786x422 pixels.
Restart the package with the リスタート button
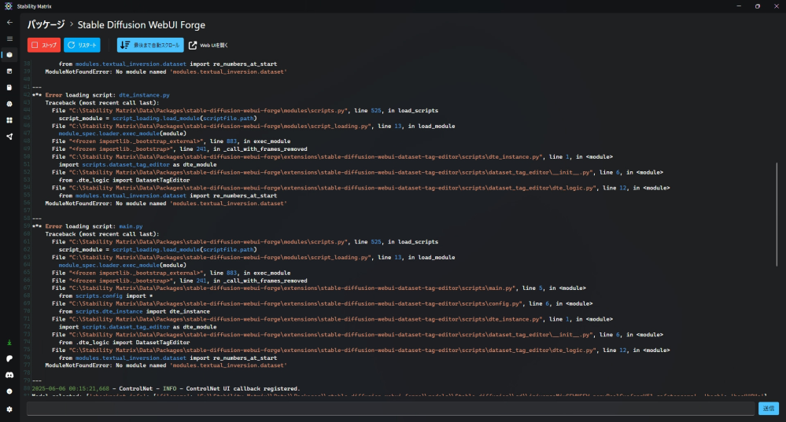tap(82, 45)
